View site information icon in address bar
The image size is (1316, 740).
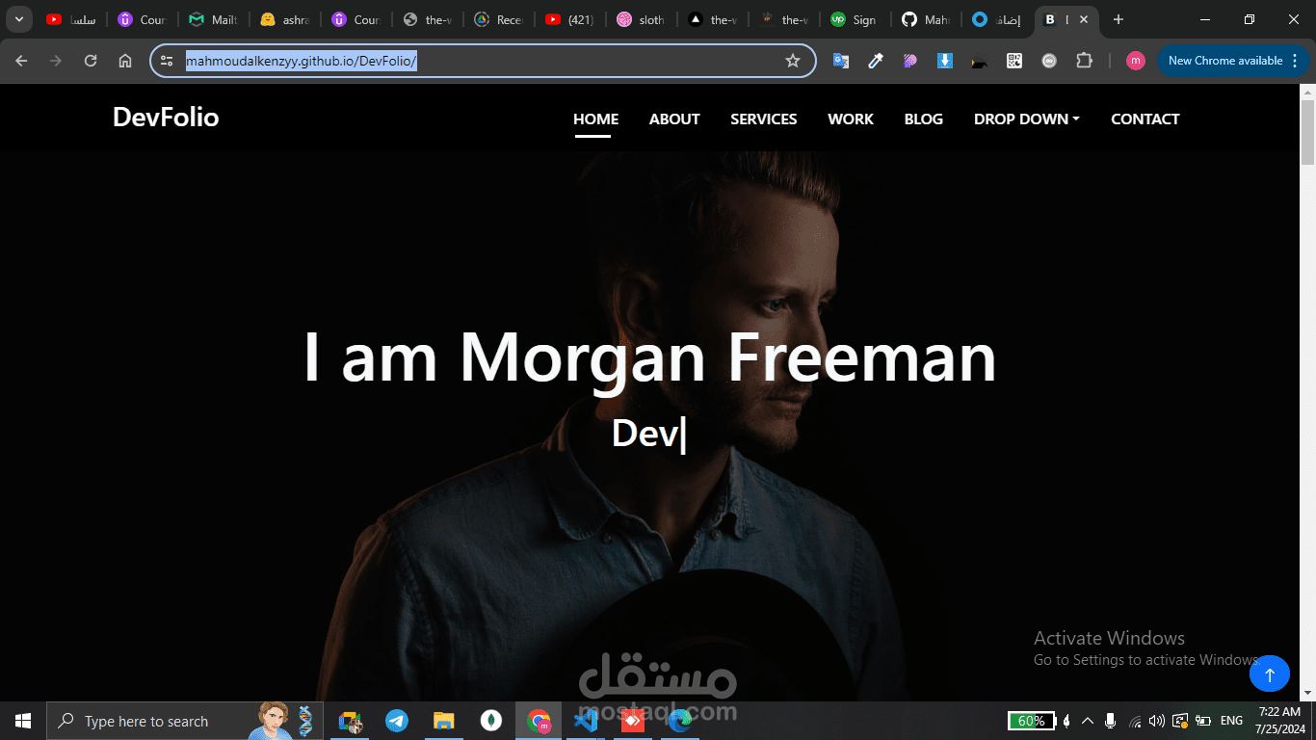pyautogui.click(x=167, y=61)
